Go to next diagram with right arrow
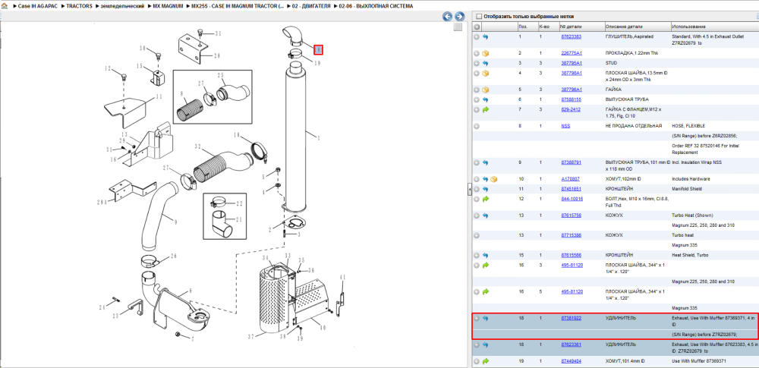Image resolution: width=759 pixels, height=368 pixels. 459,17
